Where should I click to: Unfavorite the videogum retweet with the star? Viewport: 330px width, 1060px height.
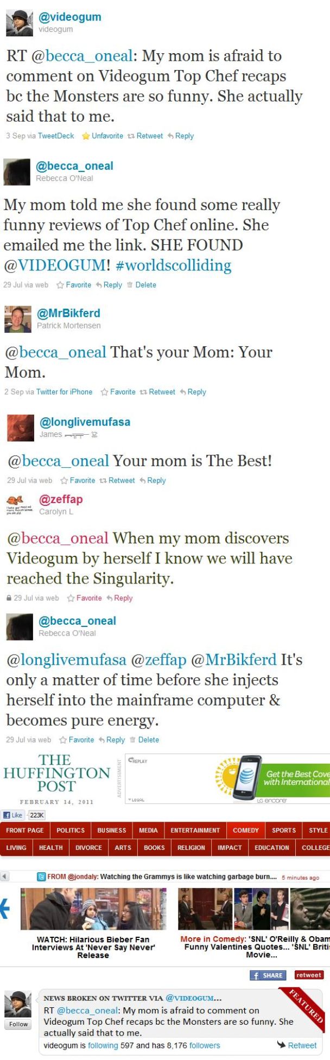[x=103, y=136]
